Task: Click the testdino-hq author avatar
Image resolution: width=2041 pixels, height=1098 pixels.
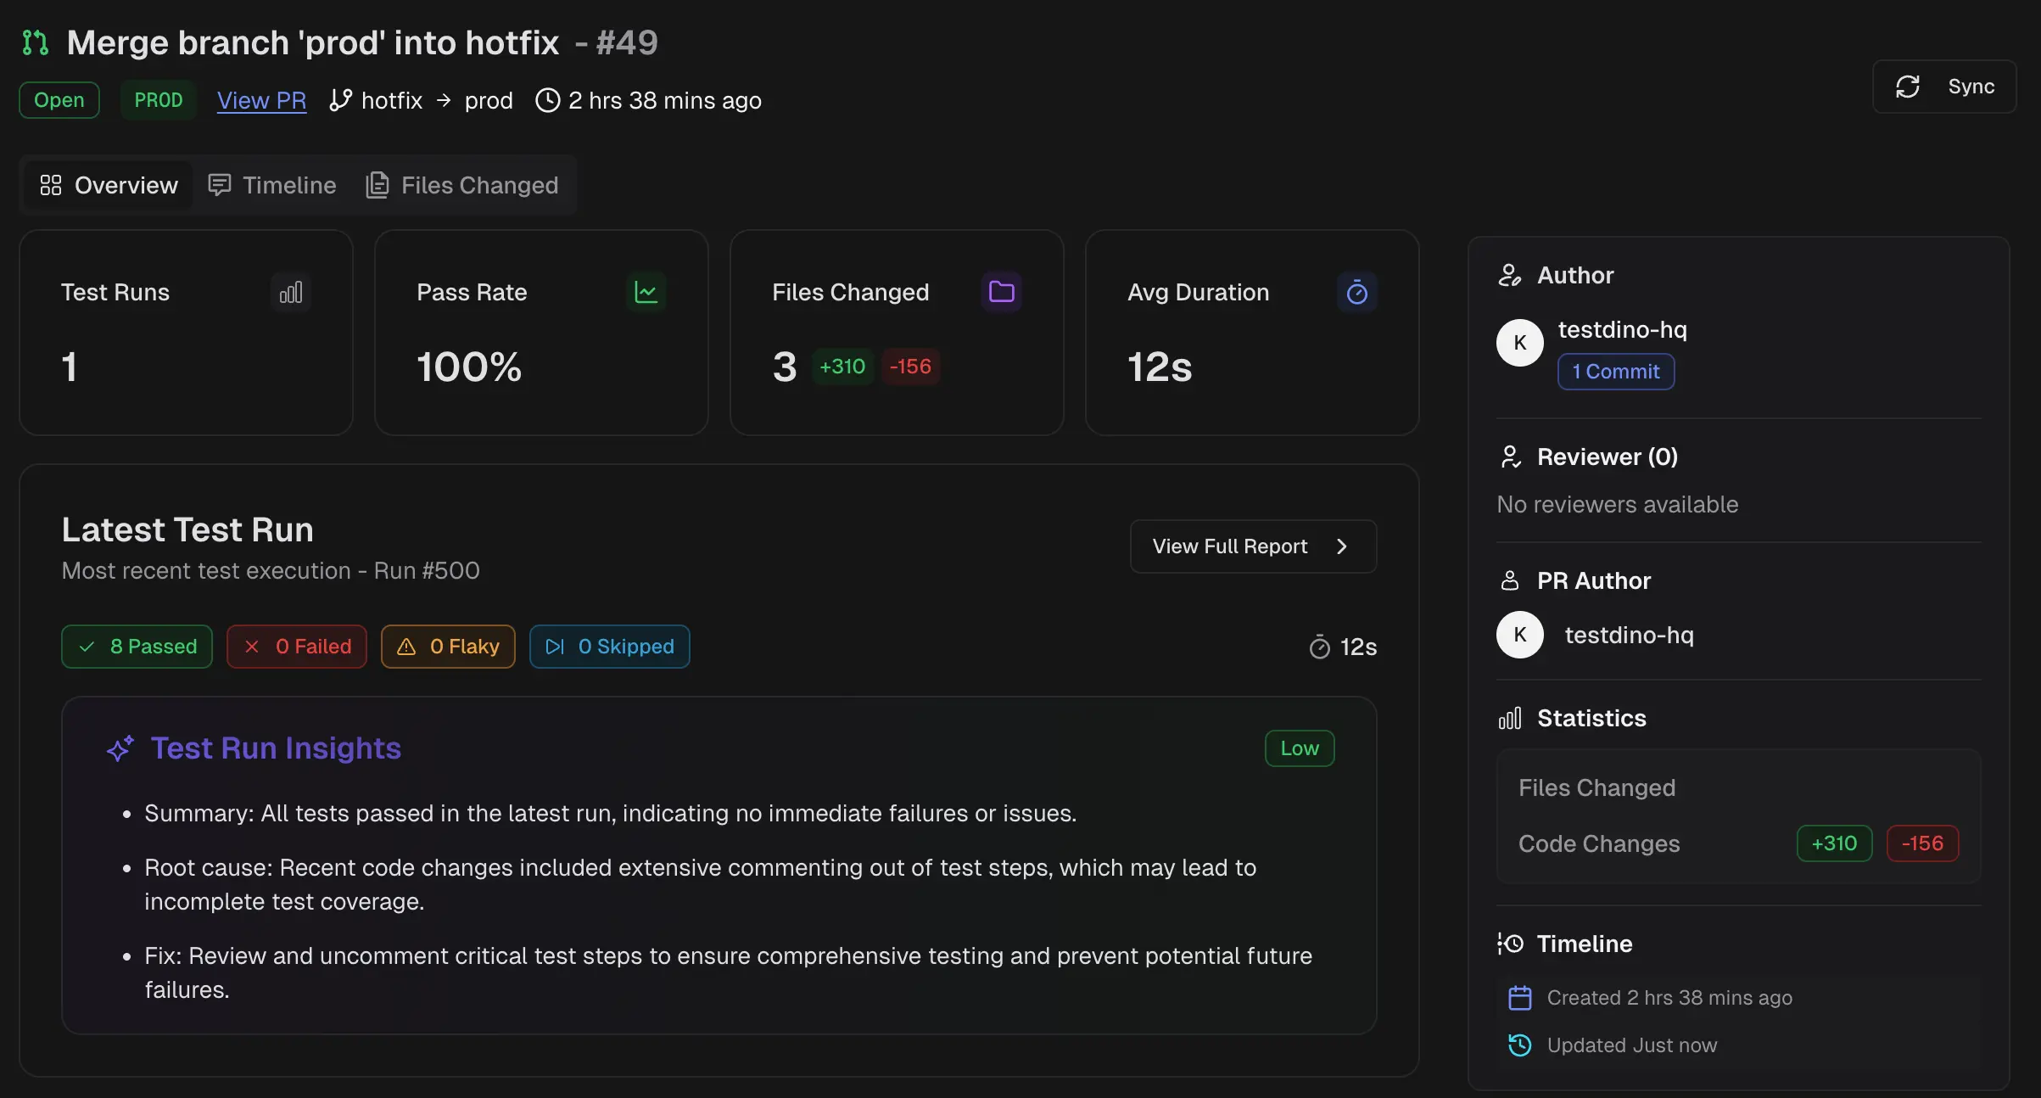Action: (1518, 342)
